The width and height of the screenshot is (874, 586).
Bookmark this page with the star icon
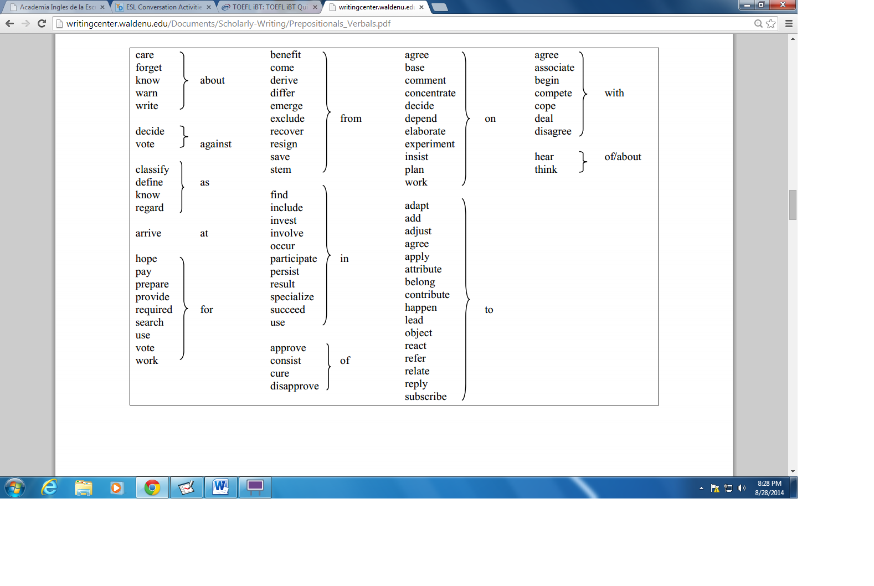pos(771,23)
